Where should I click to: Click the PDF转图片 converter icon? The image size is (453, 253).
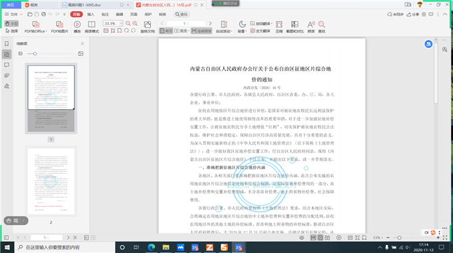[x=59, y=24]
